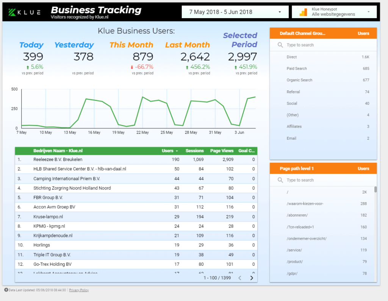
Task: Click Krijkampdenoude.nl row
Action: (136, 235)
